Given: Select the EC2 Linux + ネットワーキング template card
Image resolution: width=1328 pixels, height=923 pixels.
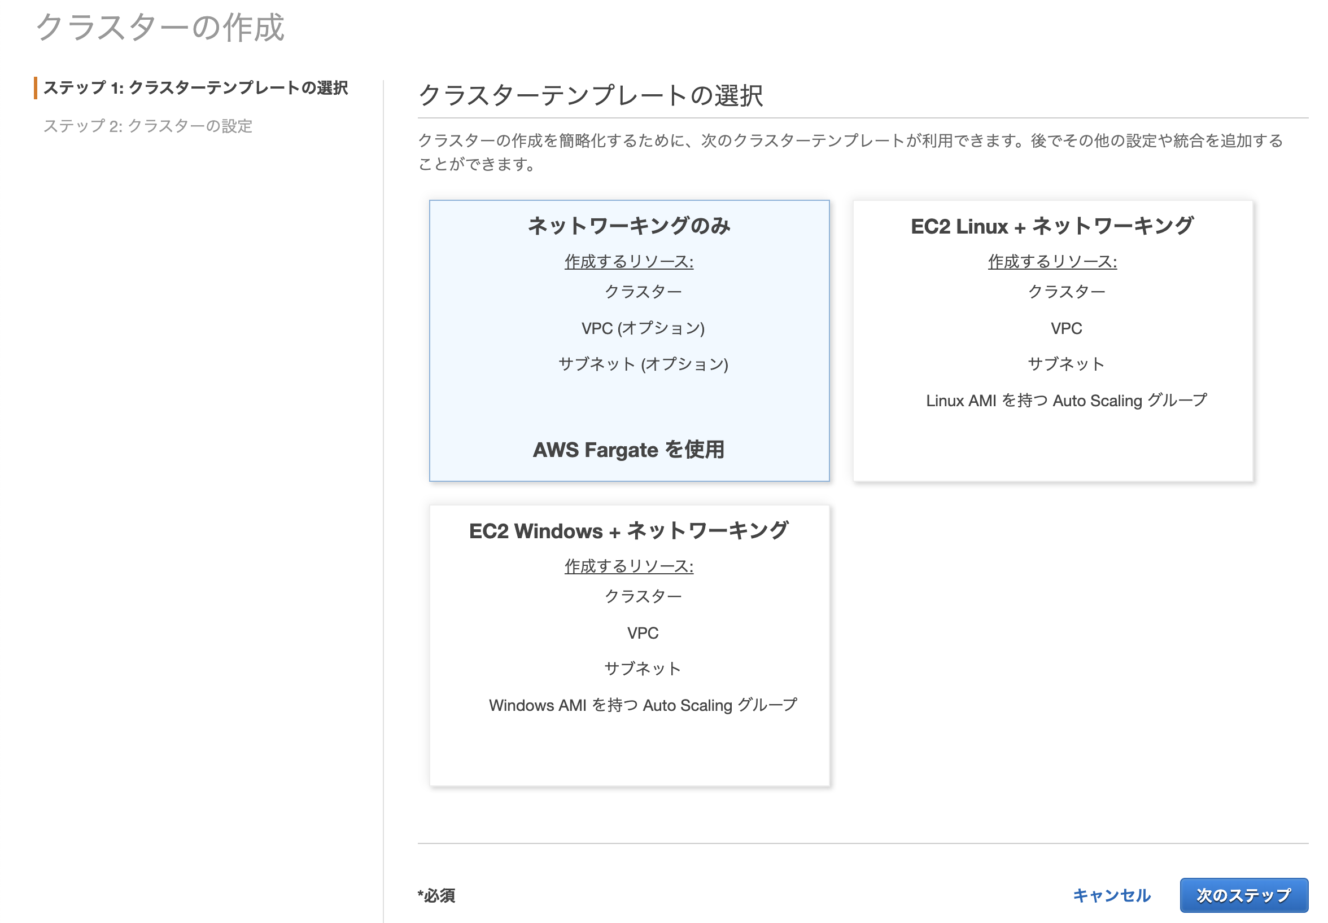Looking at the screenshot, I should tap(1052, 340).
